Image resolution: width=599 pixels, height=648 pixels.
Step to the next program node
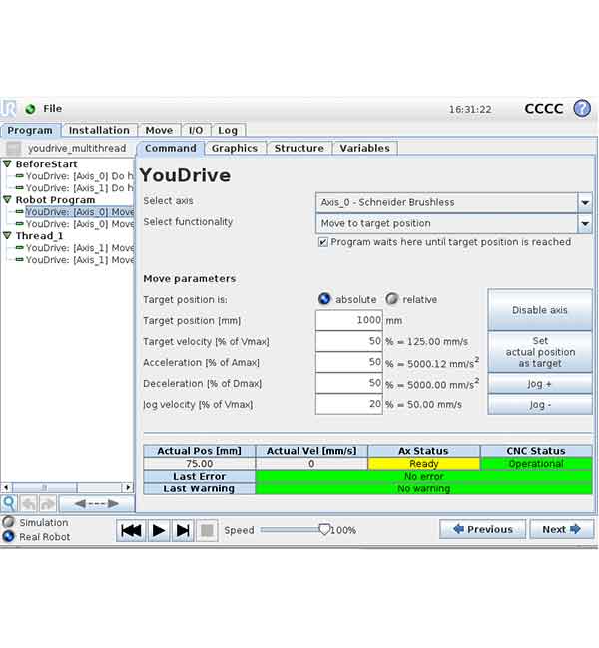tap(183, 530)
